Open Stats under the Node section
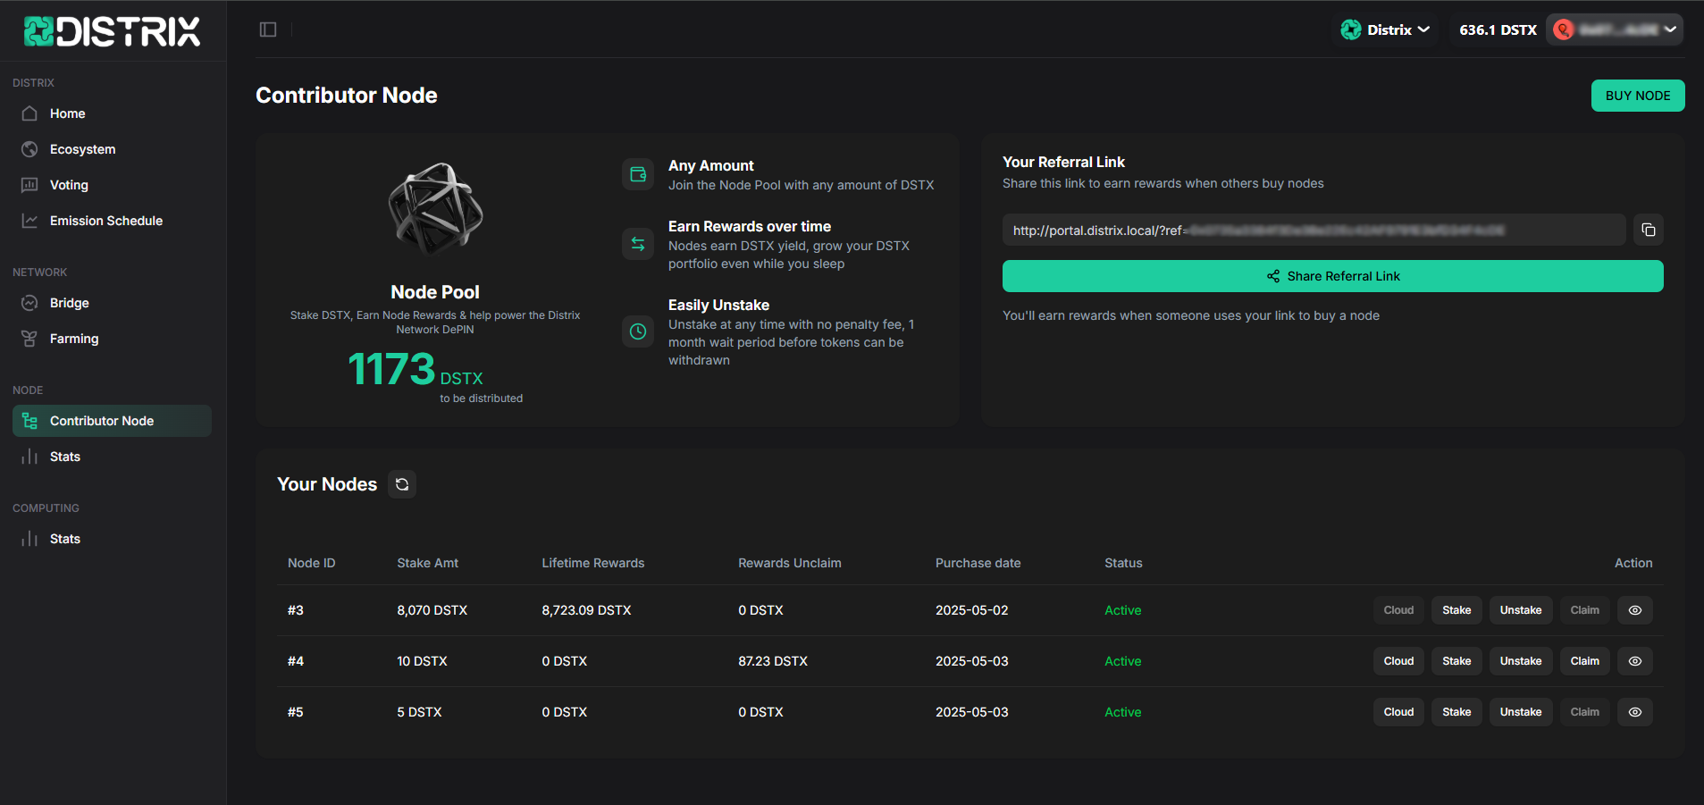The image size is (1704, 805). click(112, 457)
